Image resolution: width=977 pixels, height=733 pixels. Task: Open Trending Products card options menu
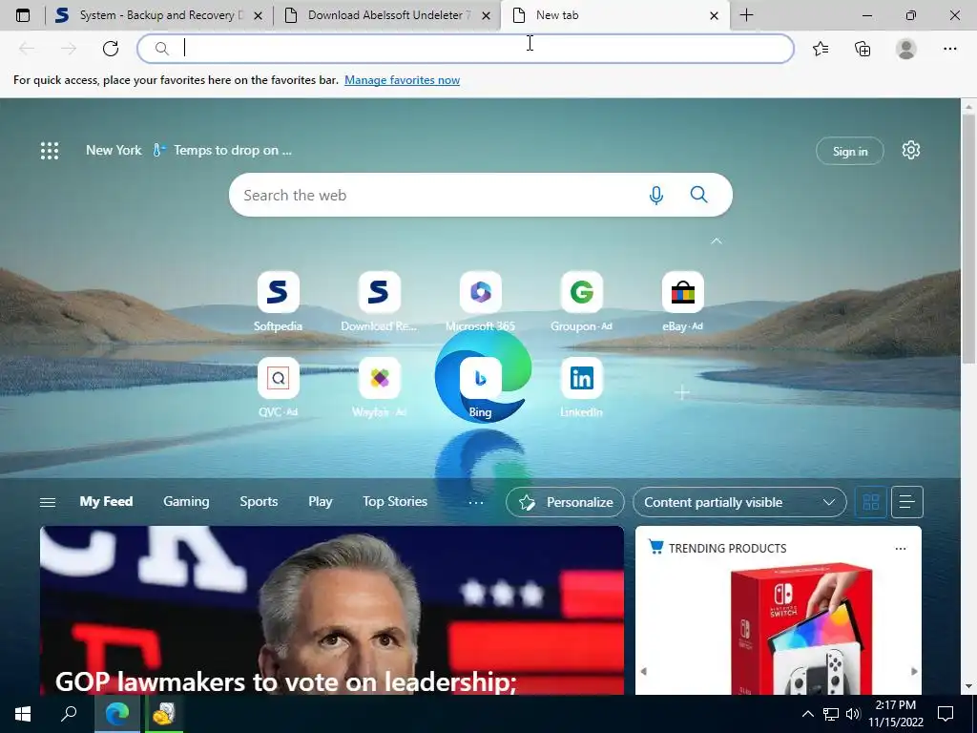[901, 549]
